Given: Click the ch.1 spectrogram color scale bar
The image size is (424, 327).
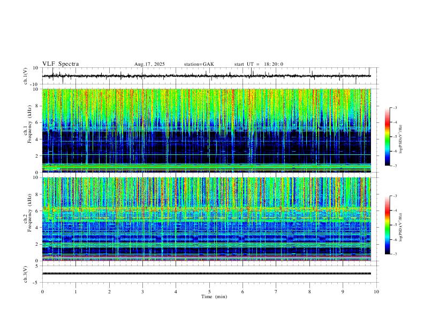Looking at the screenshot, I should click(388, 137).
